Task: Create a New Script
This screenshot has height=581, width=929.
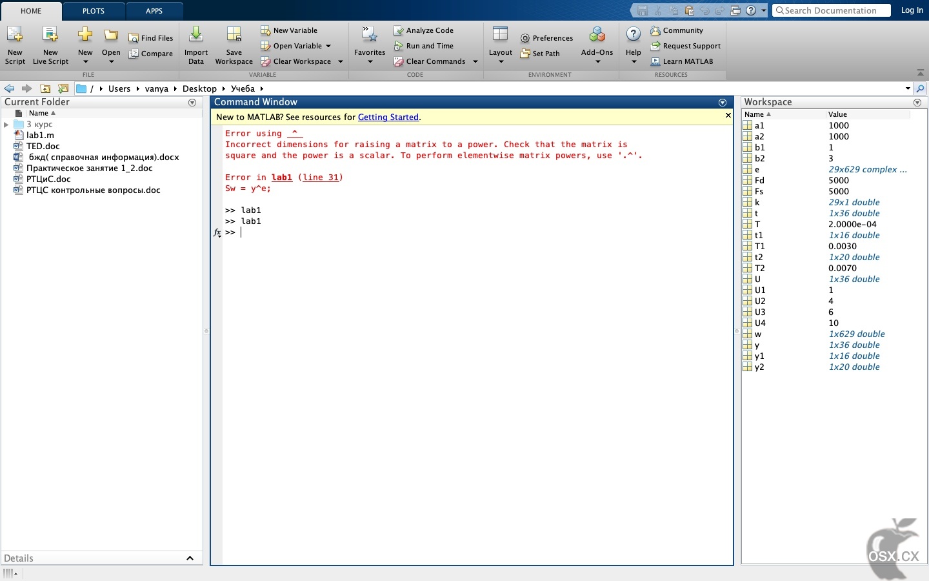Action: pos(15,45)
